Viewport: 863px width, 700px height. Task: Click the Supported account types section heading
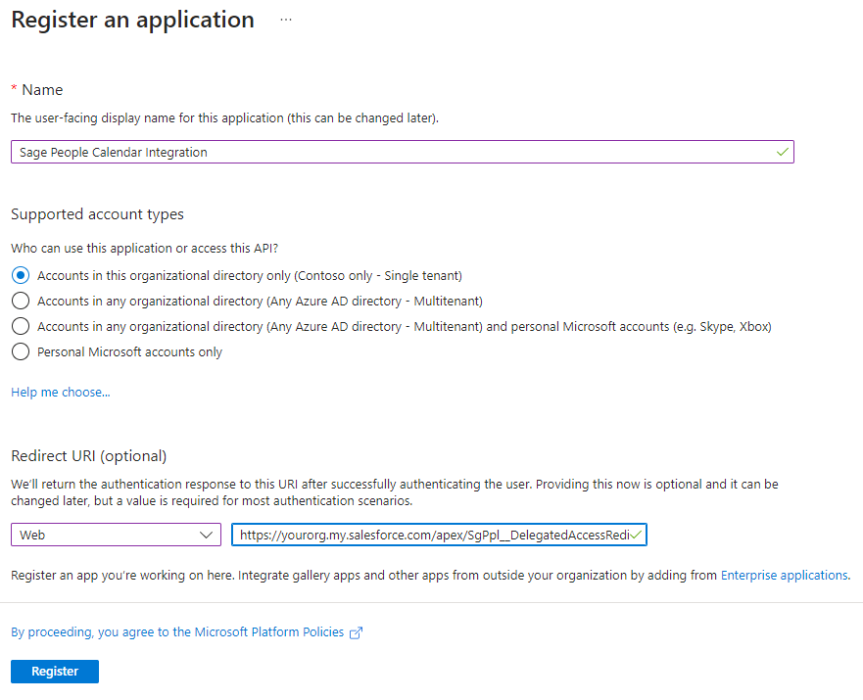coord(97,214)
